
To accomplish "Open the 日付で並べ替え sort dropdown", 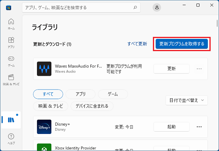I will [187, 100].
